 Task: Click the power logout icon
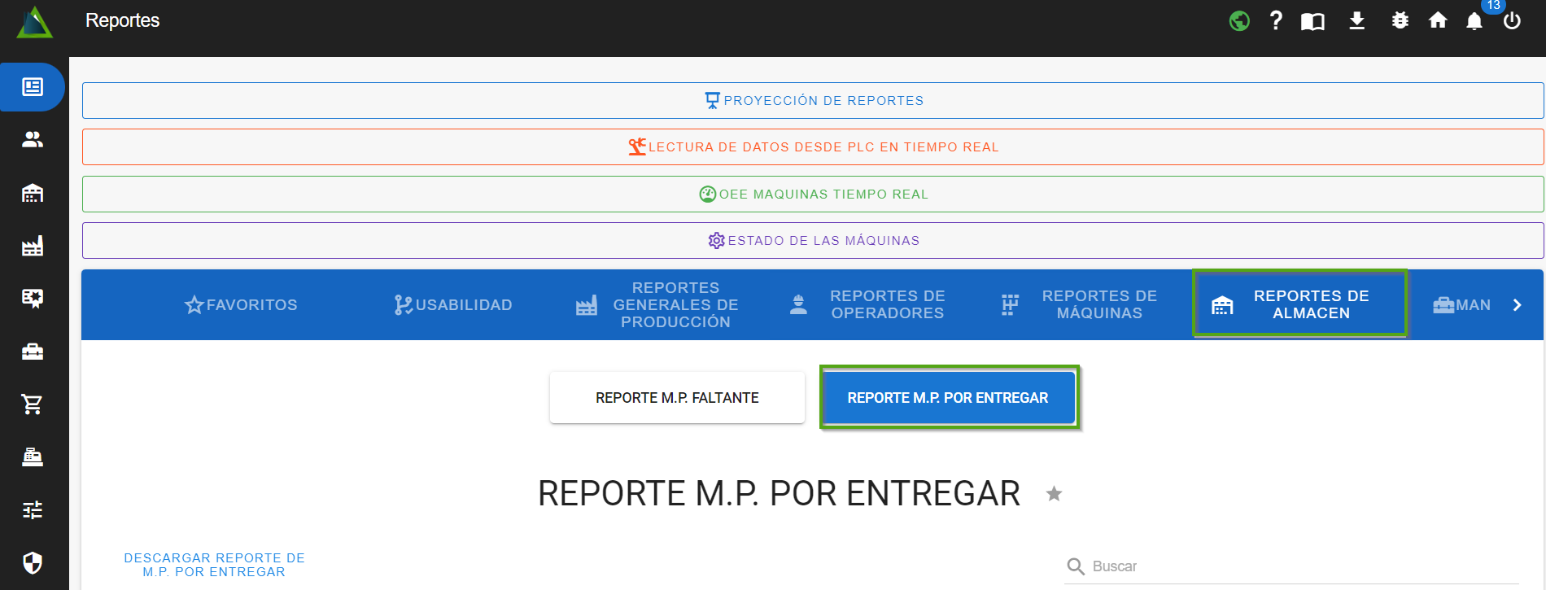click(1512, 21)
